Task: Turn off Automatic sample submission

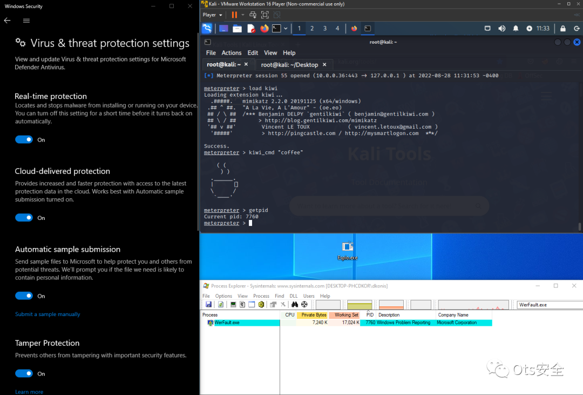Action: [24, 296]
